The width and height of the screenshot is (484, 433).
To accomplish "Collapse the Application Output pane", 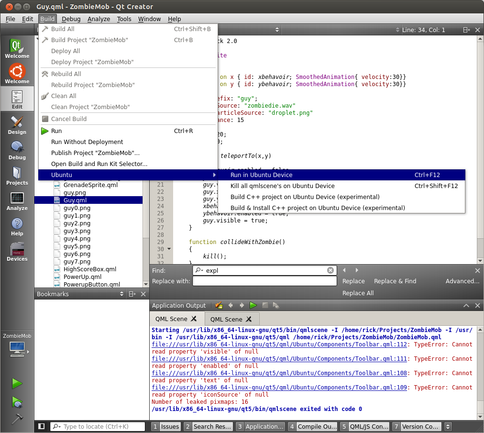I will (466, 305).
